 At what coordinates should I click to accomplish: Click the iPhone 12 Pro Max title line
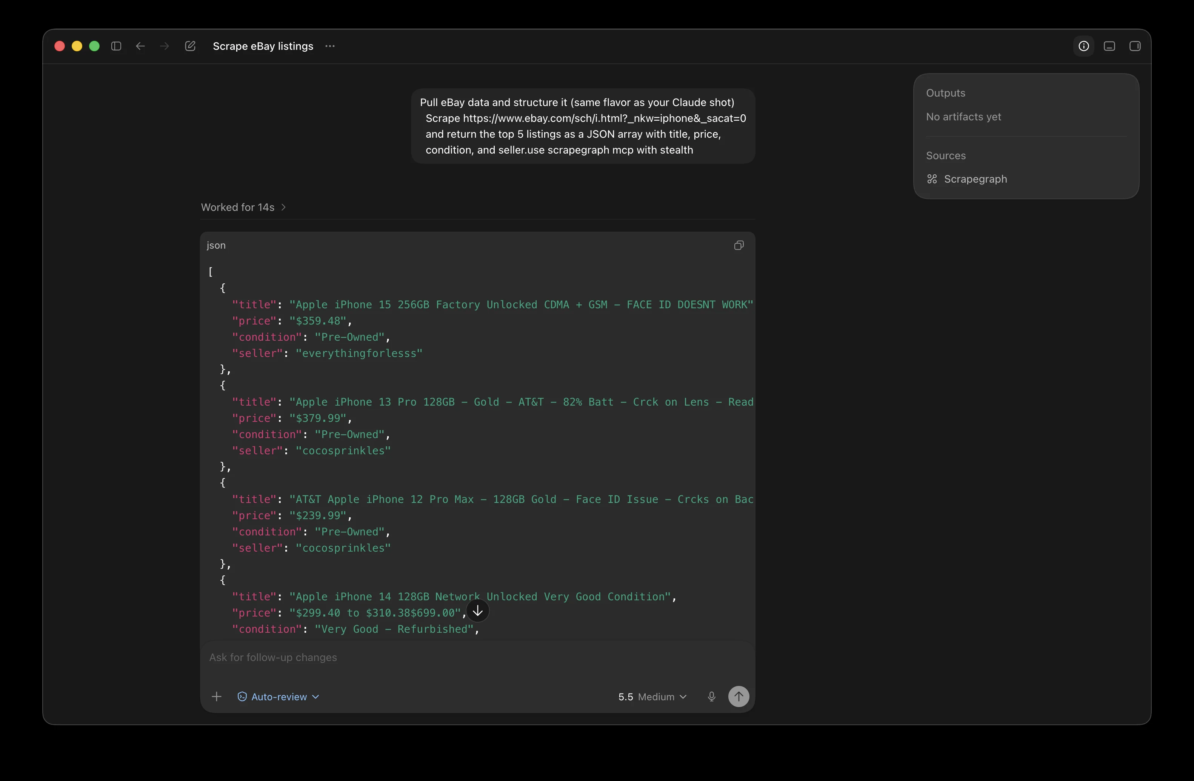[492, 499]
